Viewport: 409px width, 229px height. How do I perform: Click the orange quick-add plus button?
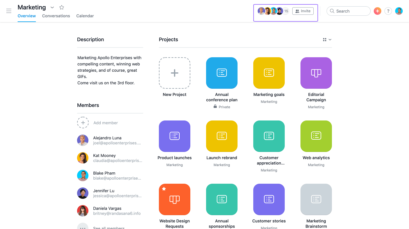[x=377, y=11]
